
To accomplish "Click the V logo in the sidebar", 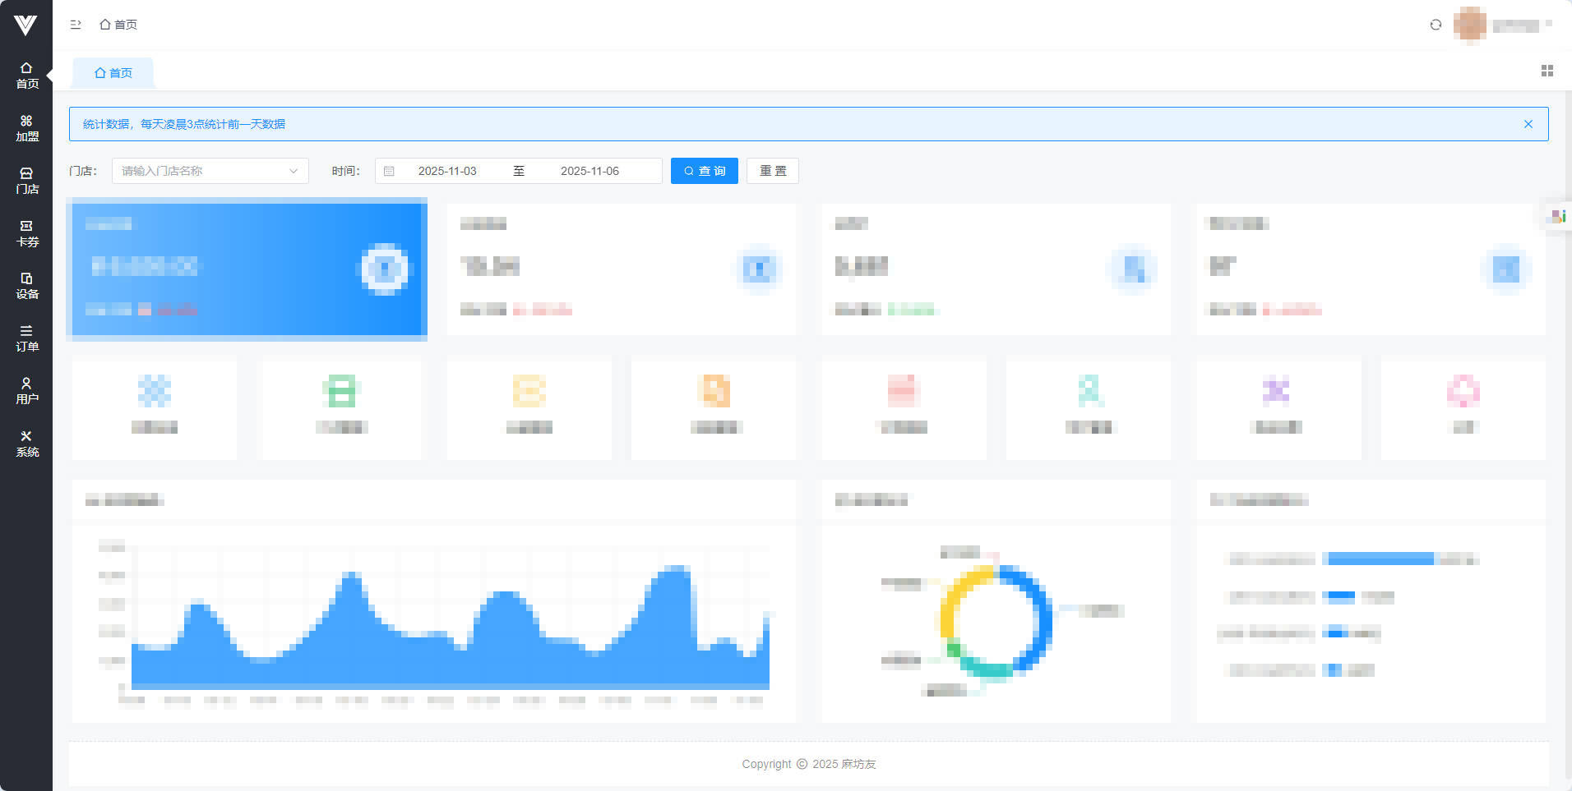I will pos(25,25).
